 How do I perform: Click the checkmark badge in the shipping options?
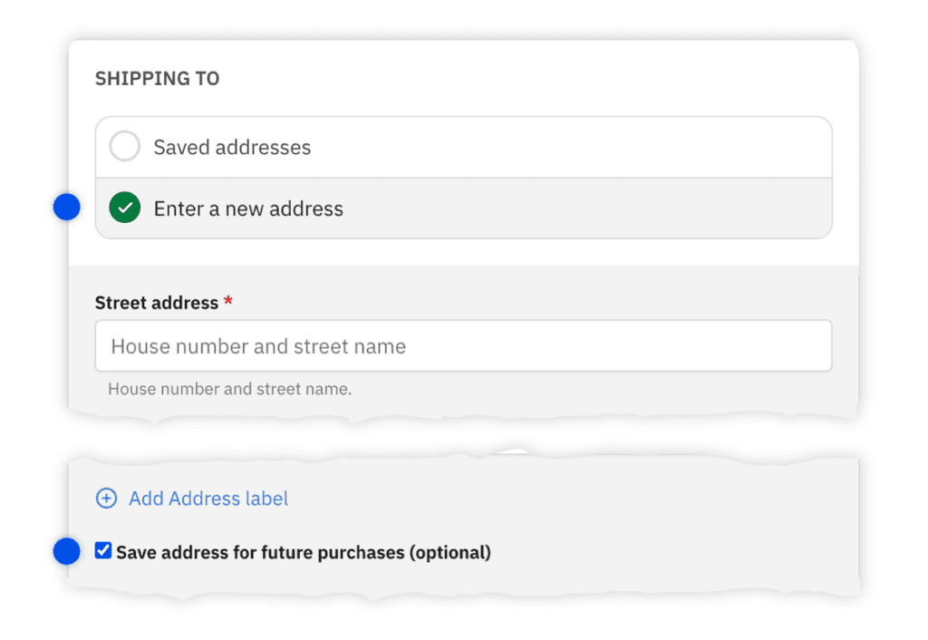[124, 208]
